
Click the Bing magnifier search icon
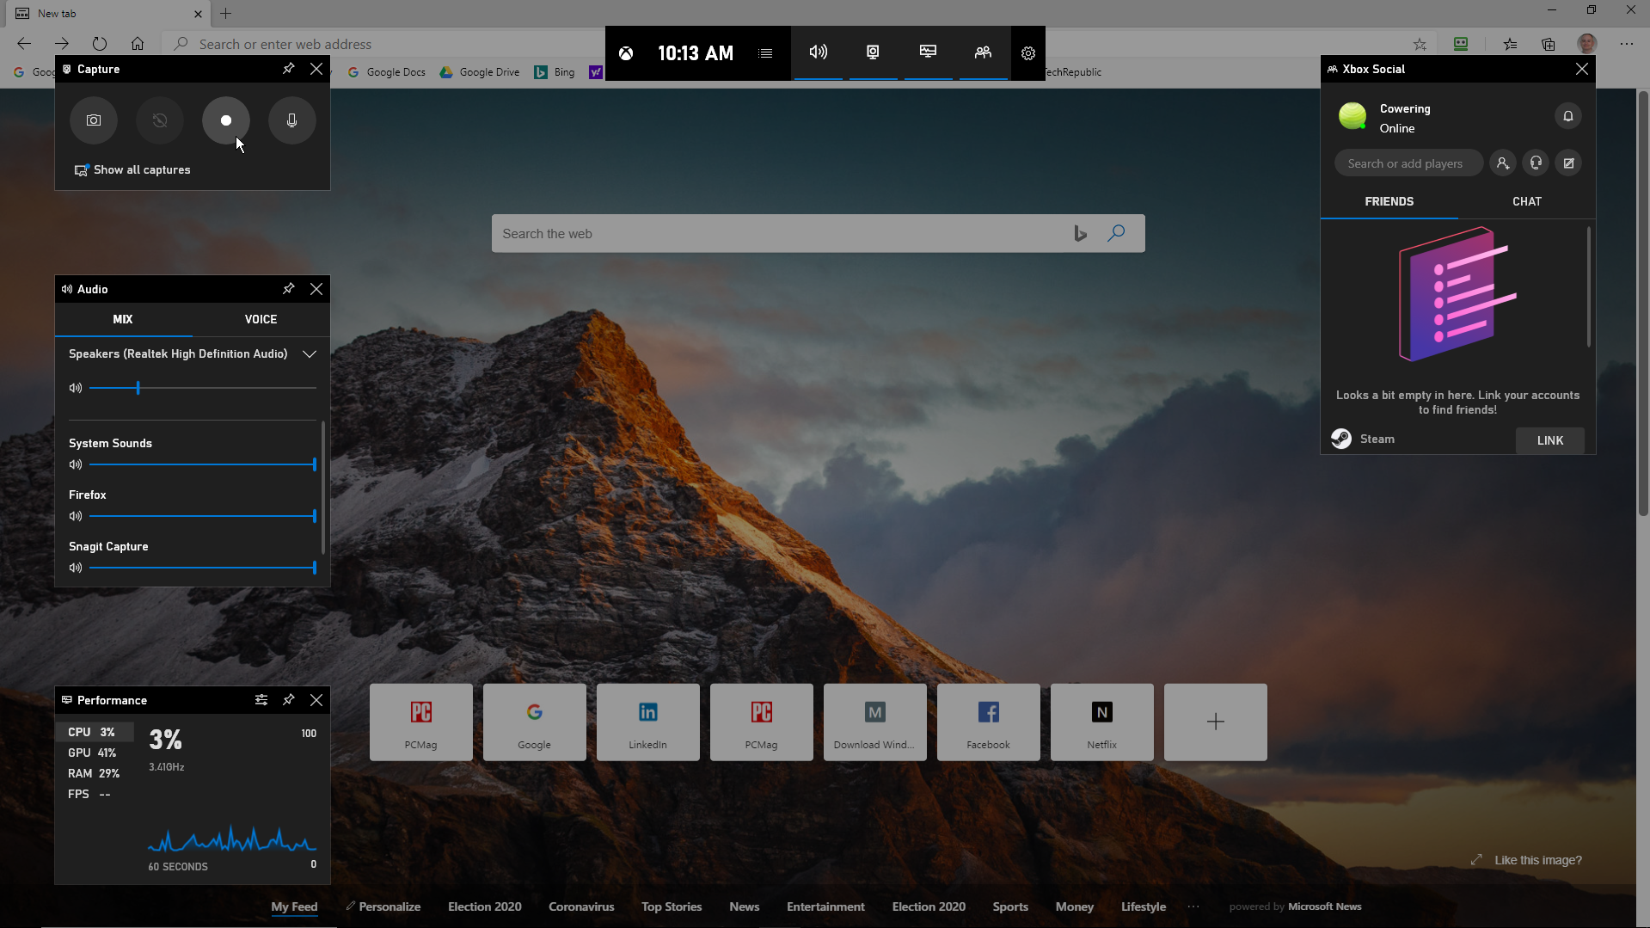click(1116, 233)
